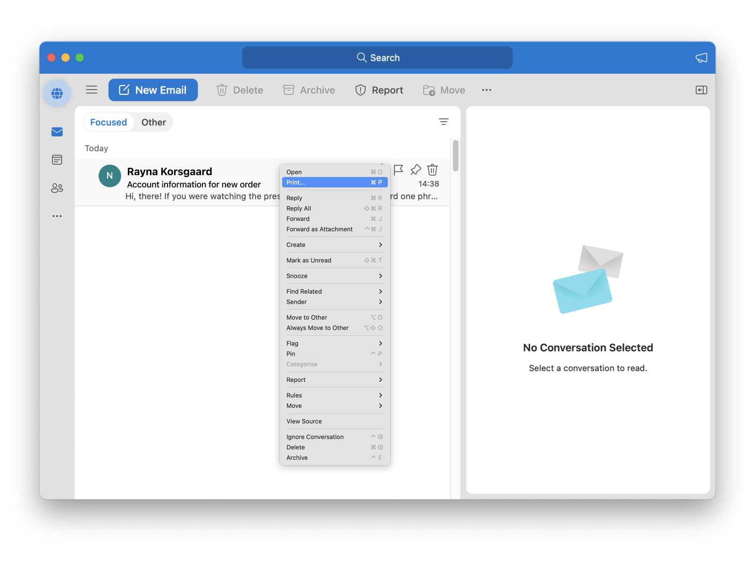Expand the Rules submenu

tap(335, 395)
